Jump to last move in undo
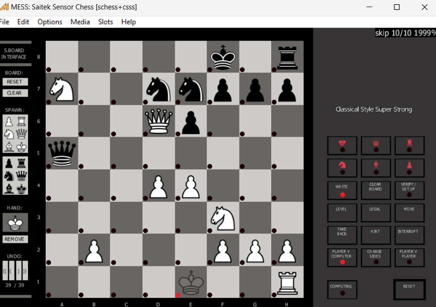 (x=26, y=271)
